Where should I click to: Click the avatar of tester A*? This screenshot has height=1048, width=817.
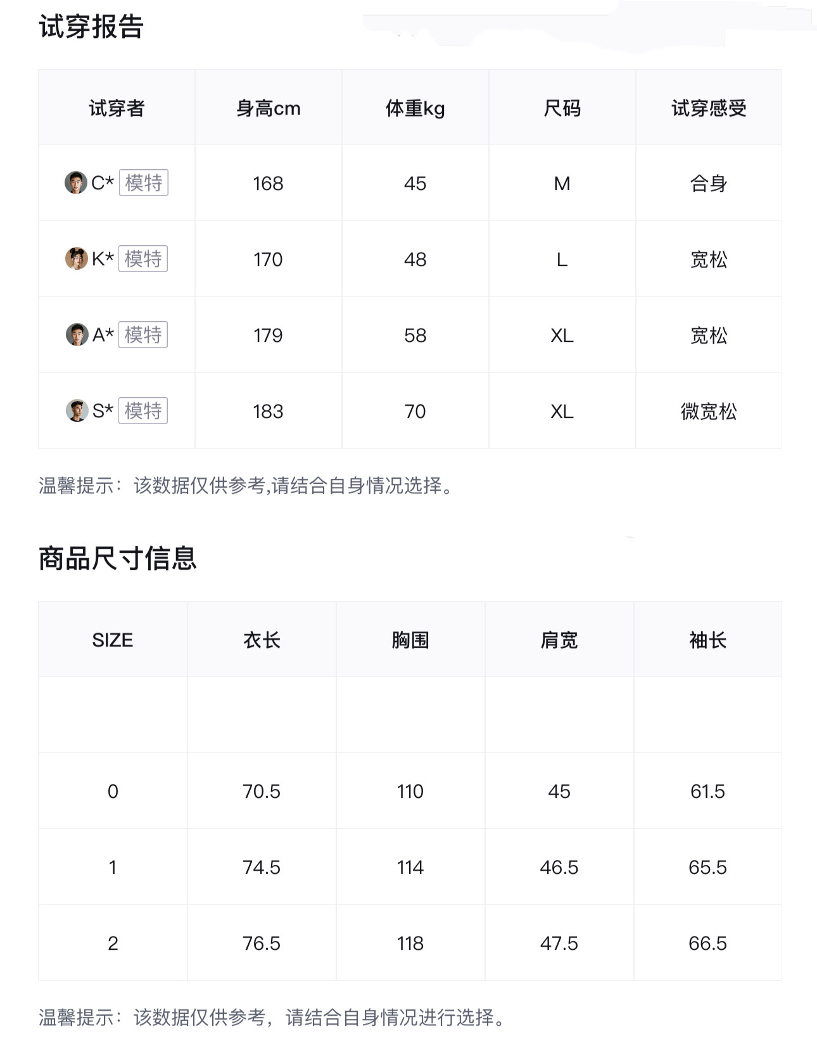pos(77,334)
